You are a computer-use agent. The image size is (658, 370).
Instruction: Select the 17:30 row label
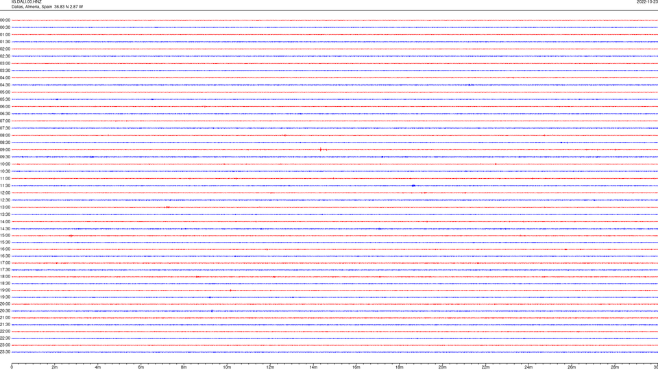click(5, 270)
